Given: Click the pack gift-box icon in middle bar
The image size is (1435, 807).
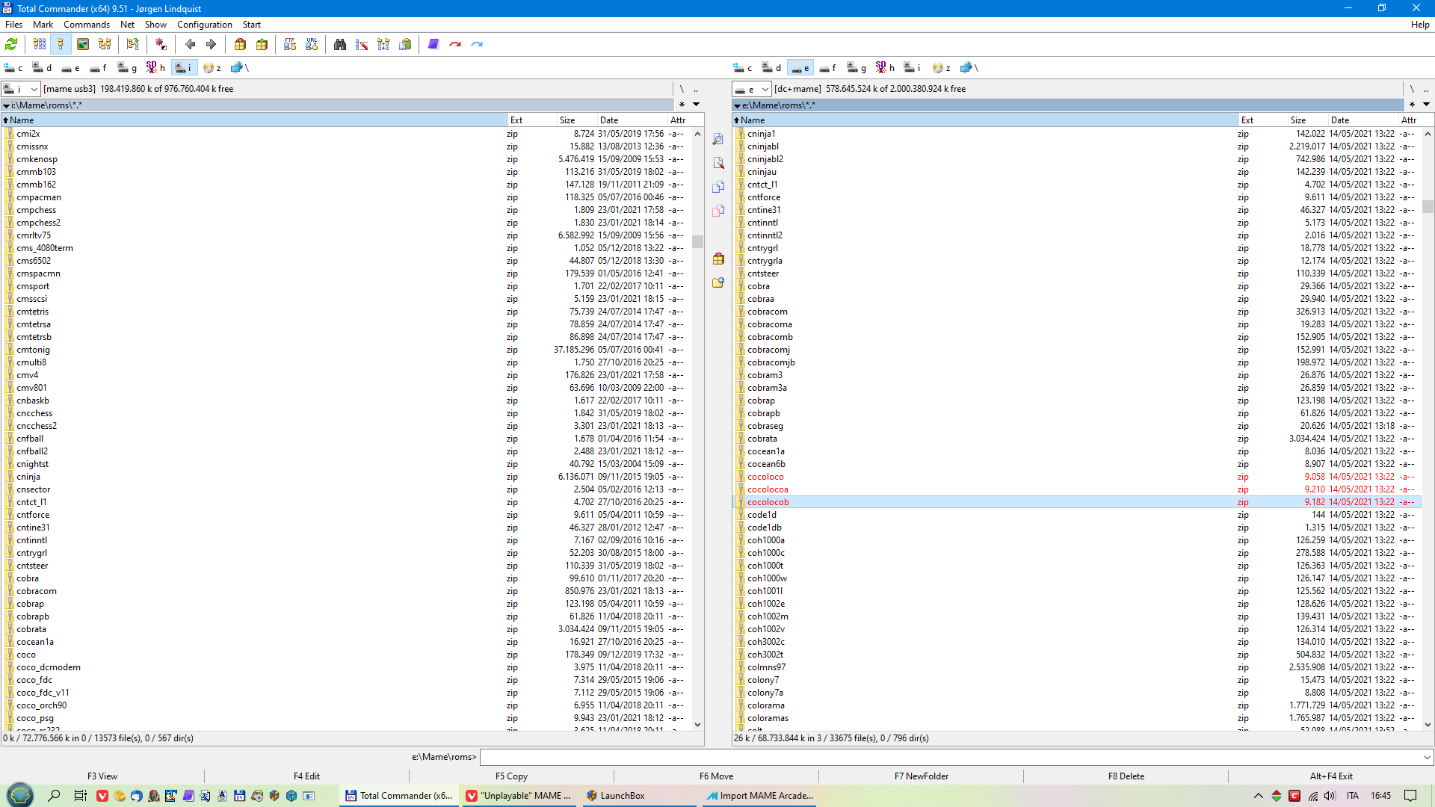Looking at the screenshot, I should pos(718,259).
